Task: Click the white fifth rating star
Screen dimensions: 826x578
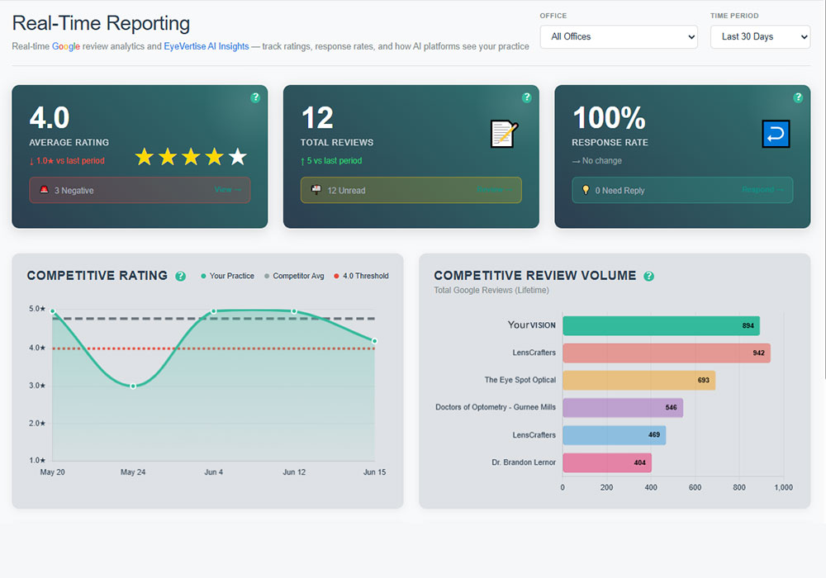Action: 238,156
